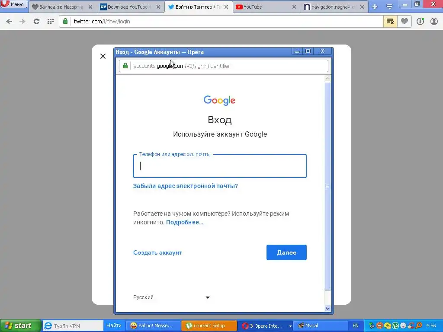The image size is (443, 332).
Task: Open Mypal taskbar item
Action: [320, 326]
